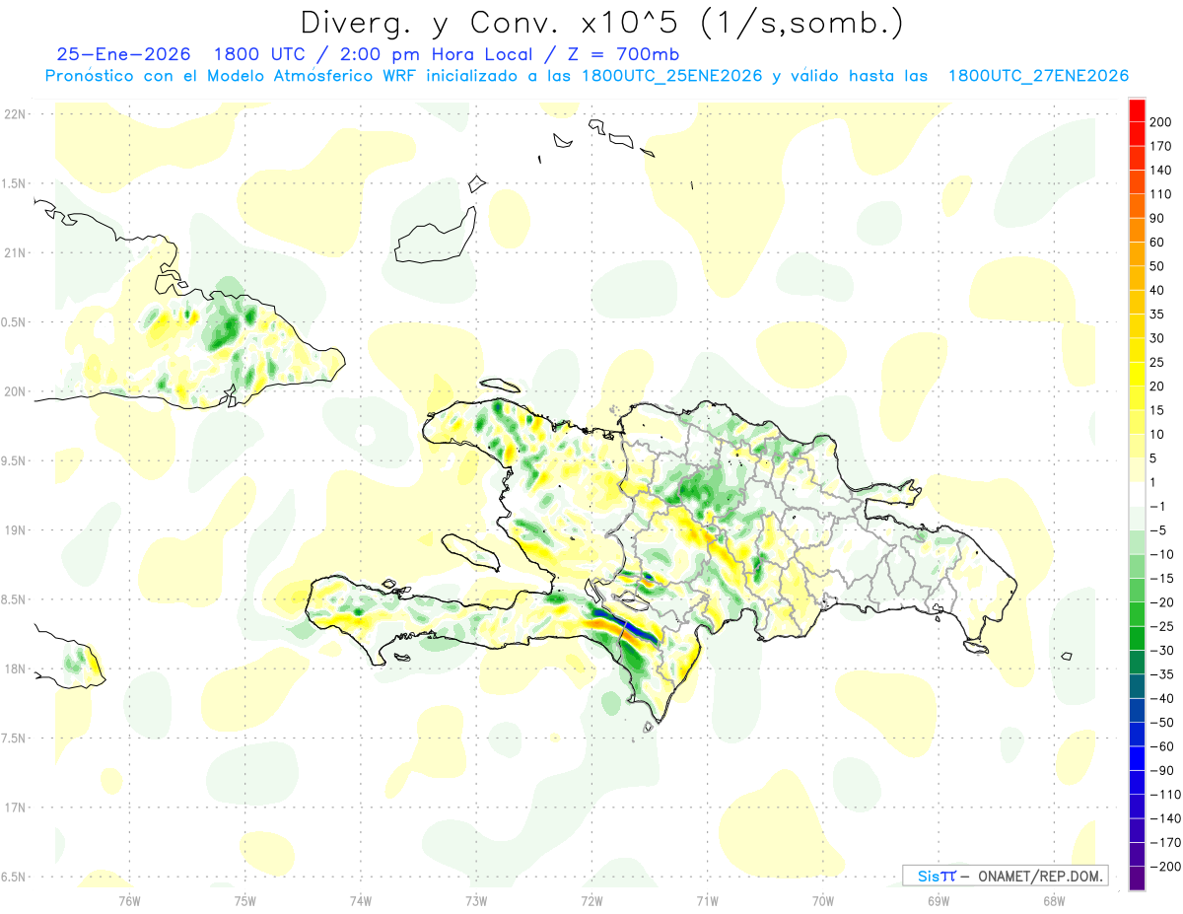Click the orange swatch near 90 label
The height and width of the screenshot is (914, 1183).
[x=1137, y=206]
